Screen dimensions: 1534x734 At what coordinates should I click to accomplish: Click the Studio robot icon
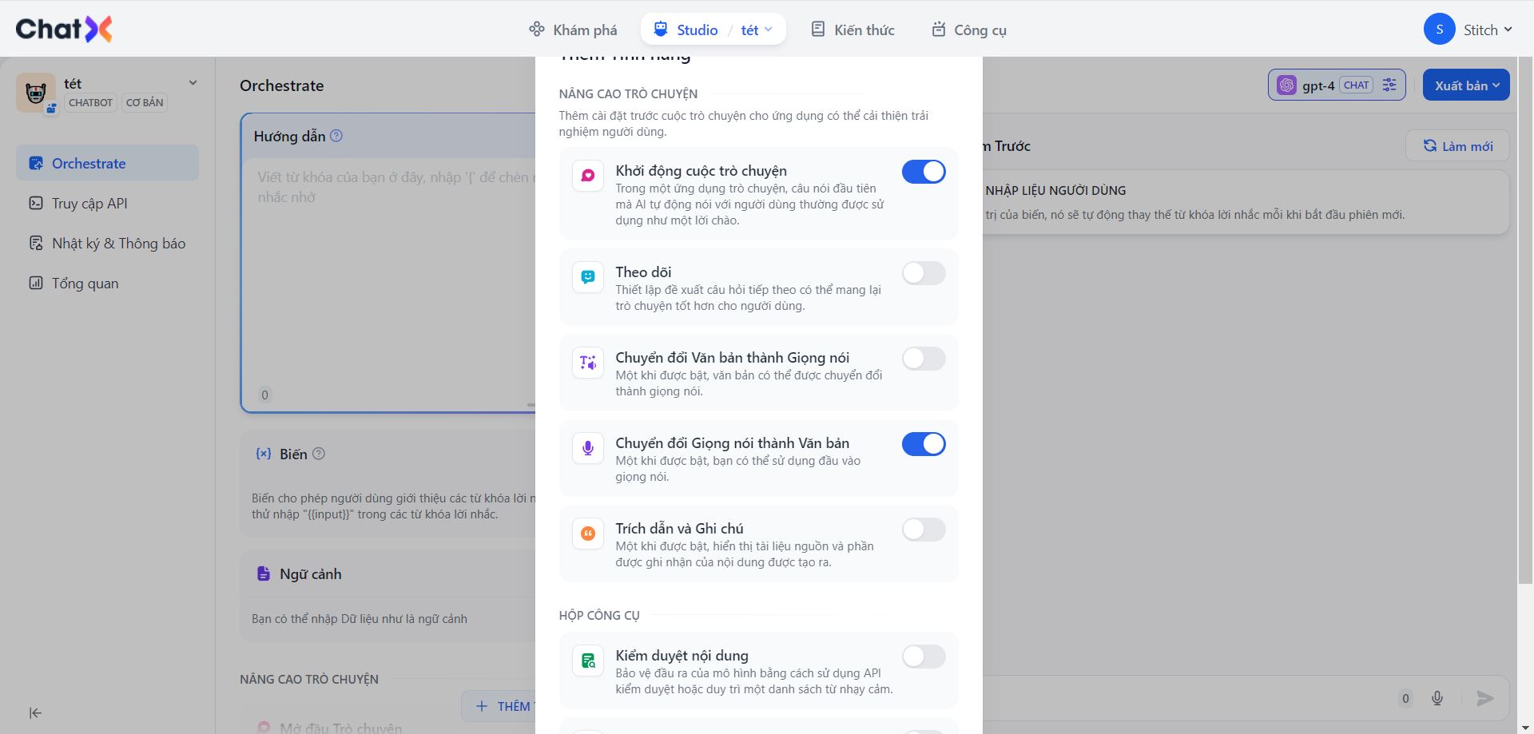click(x=661, y=30)
